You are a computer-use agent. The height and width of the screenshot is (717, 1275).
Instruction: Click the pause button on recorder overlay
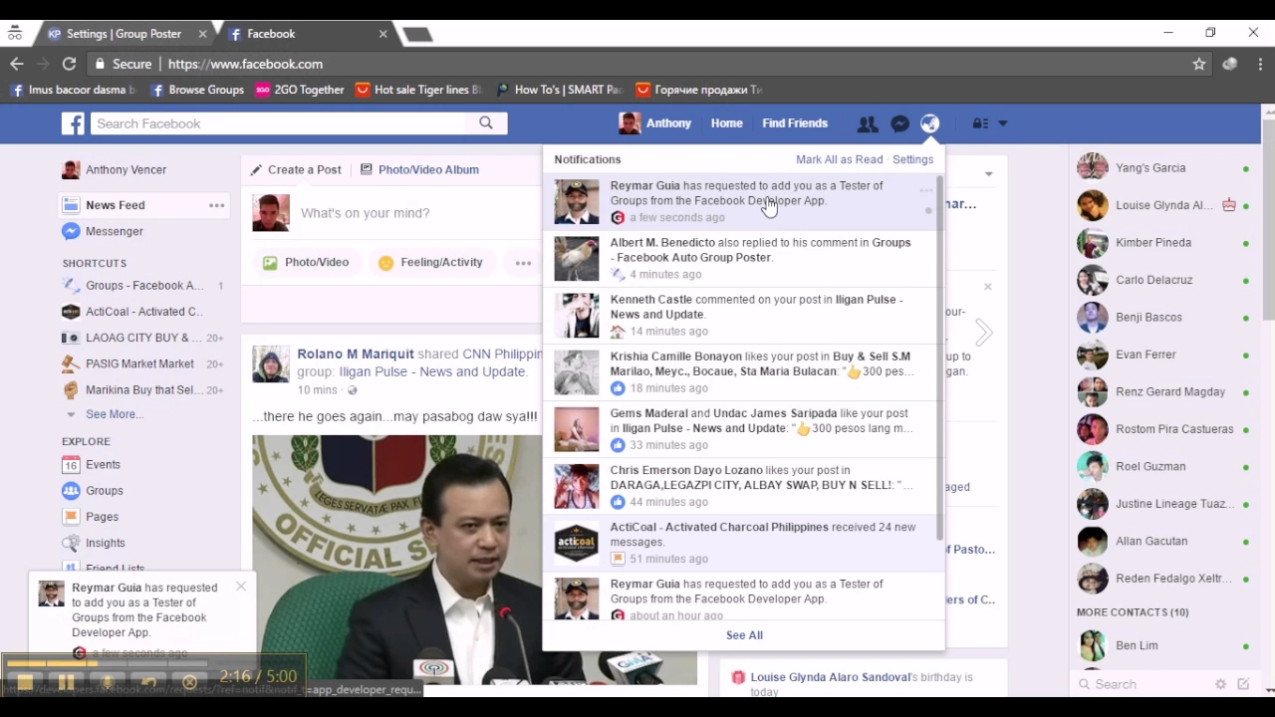tap(66, 683)
